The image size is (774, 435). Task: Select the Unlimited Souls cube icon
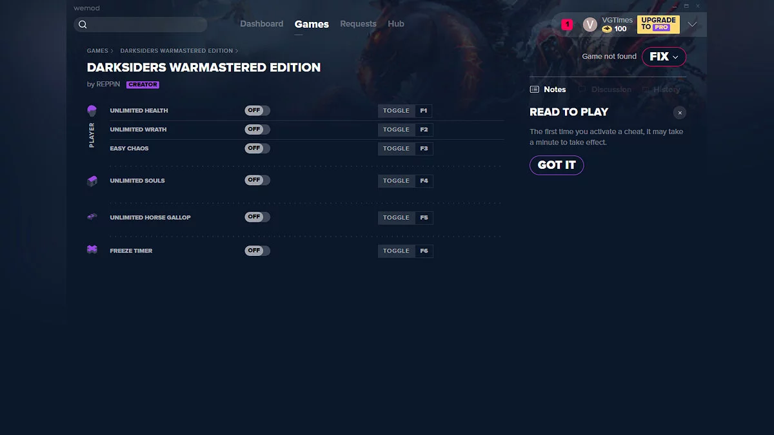tap(92, 181)
